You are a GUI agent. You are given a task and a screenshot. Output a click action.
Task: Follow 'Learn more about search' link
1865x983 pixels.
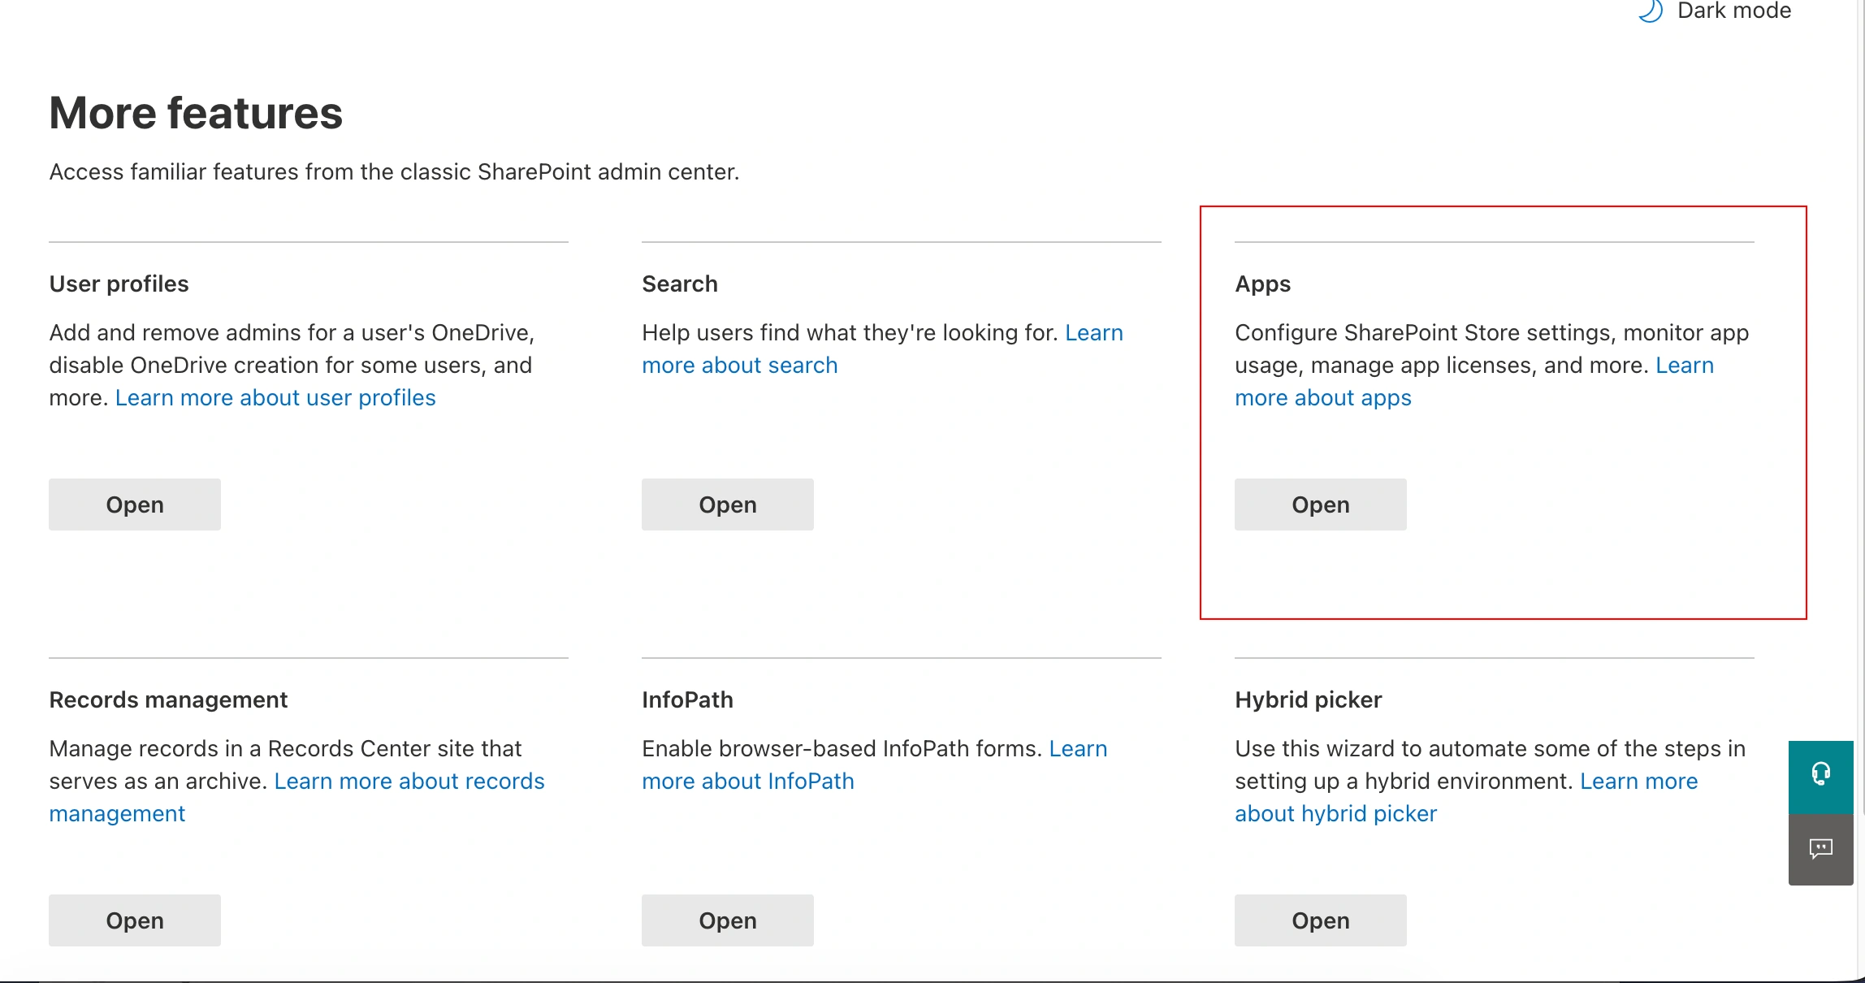740,365
